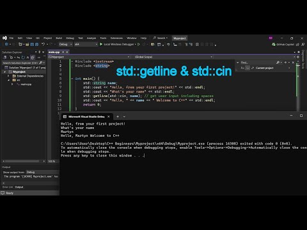Pin the Solution Explorer panel
Image resolution: width=307 pixels, height=230 pixels.
40,52
